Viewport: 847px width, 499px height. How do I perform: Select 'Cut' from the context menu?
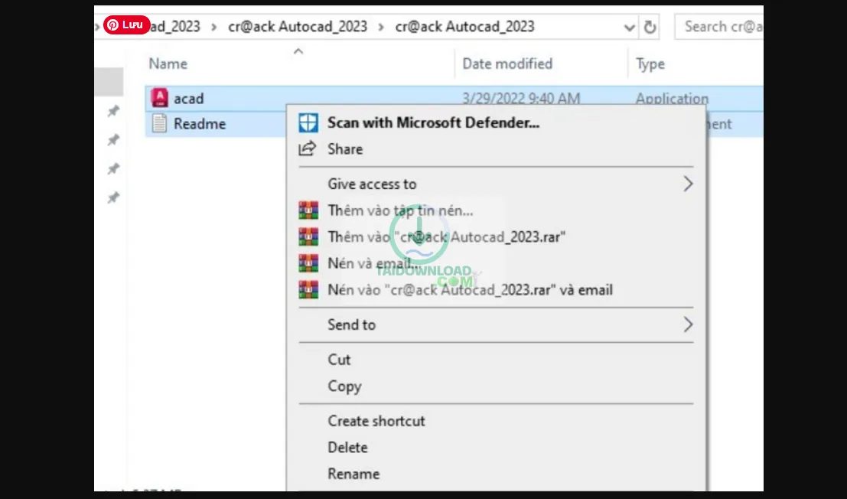click(339, 359)
